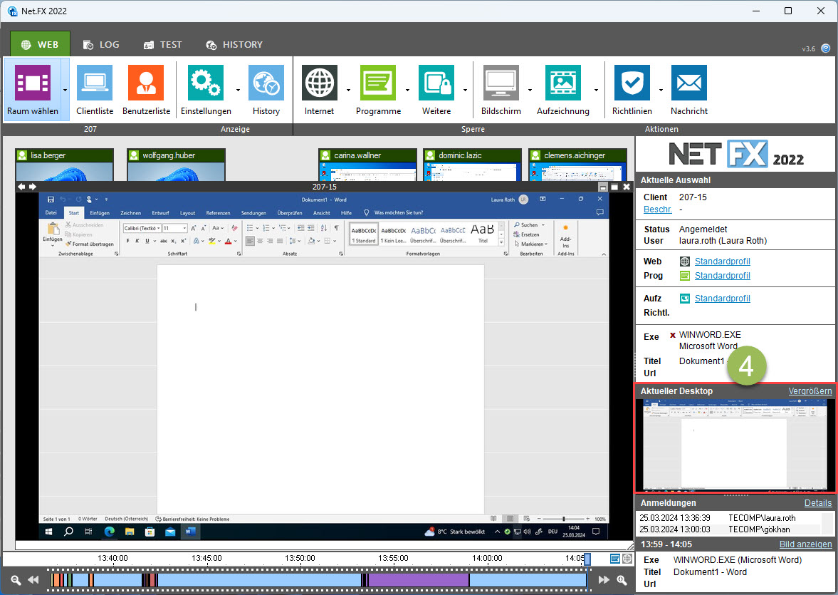Screen dimensions: 838x595
Task: Switch to the TEST tab
Action: click(163, 44)
